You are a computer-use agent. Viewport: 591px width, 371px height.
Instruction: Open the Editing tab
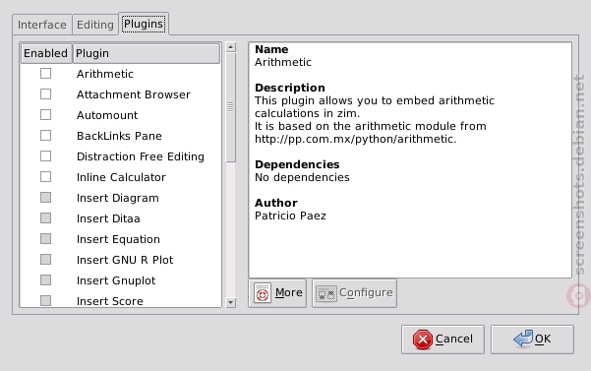click(95, 25)
